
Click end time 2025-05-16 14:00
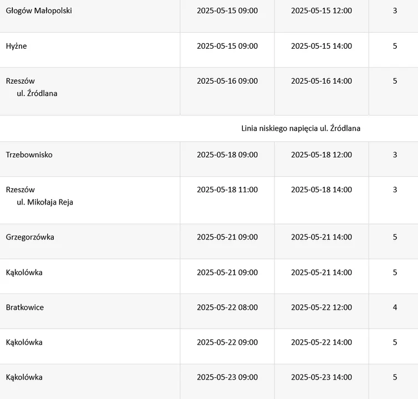point(322,81)
